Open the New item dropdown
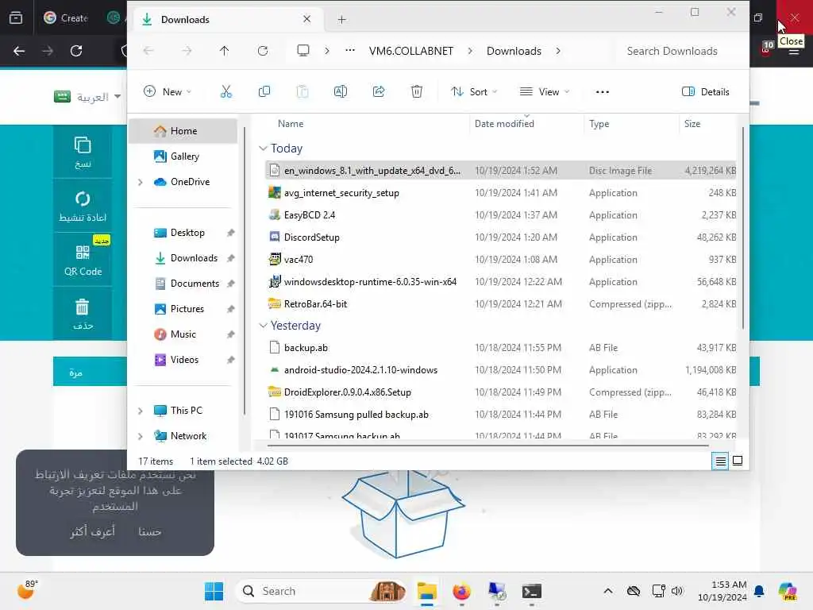Viewport: 813px width, 610px height. click(x=168, y=92)
